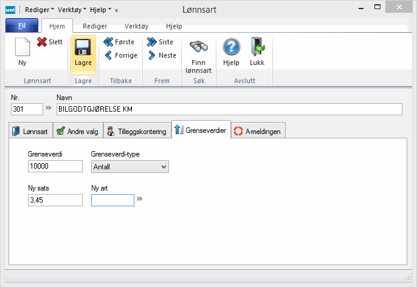Open the Verktøy dropdown in title bar

[x=72, y=10]
